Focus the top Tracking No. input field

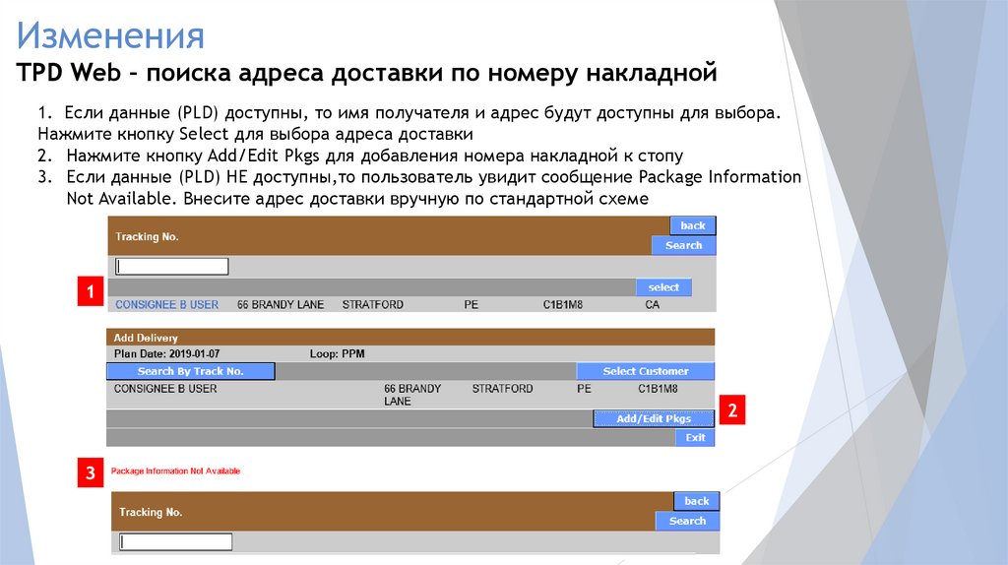tap(172, 267)
